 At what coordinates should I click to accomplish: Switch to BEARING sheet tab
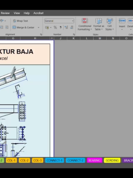(x=94, y=160)
